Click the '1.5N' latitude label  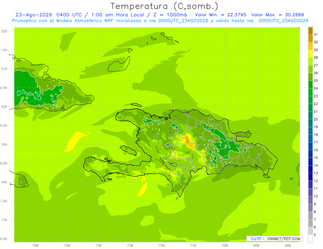4,50
